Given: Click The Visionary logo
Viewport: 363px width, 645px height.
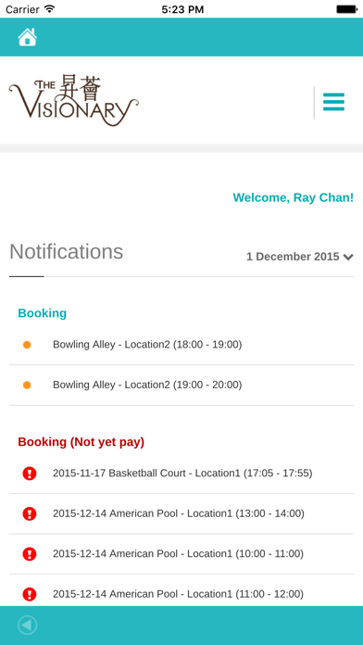Looking at the screenshot, I should tap(73, 101).
